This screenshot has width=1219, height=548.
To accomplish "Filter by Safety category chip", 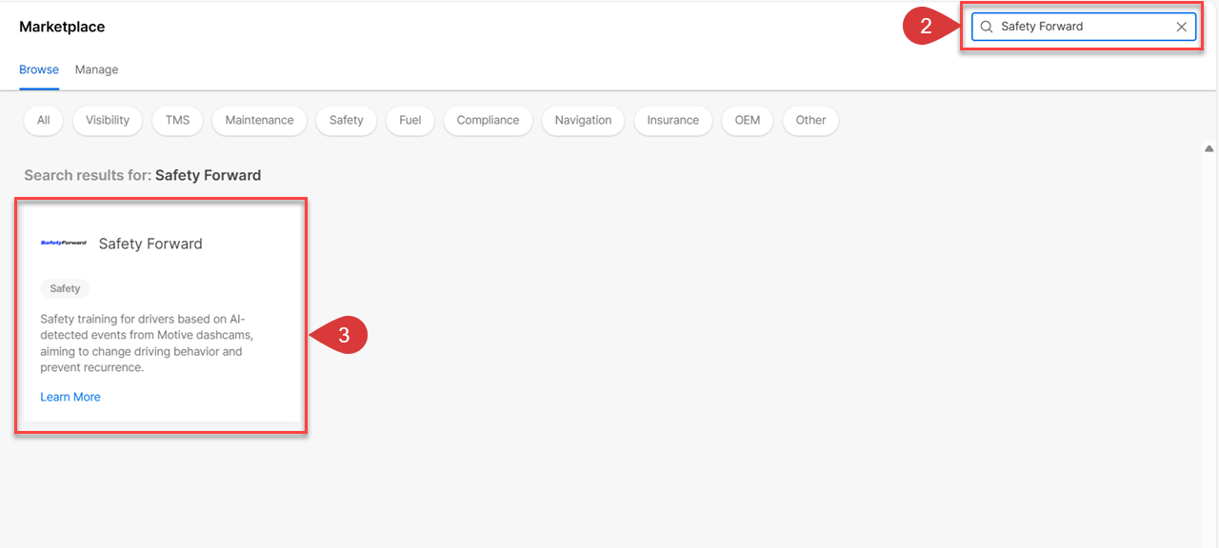I will [347, 120].
